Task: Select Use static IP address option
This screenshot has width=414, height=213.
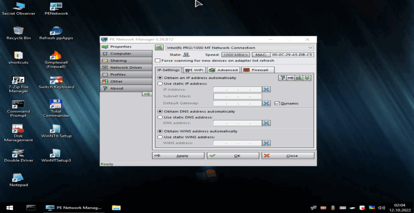Action: 160,83
